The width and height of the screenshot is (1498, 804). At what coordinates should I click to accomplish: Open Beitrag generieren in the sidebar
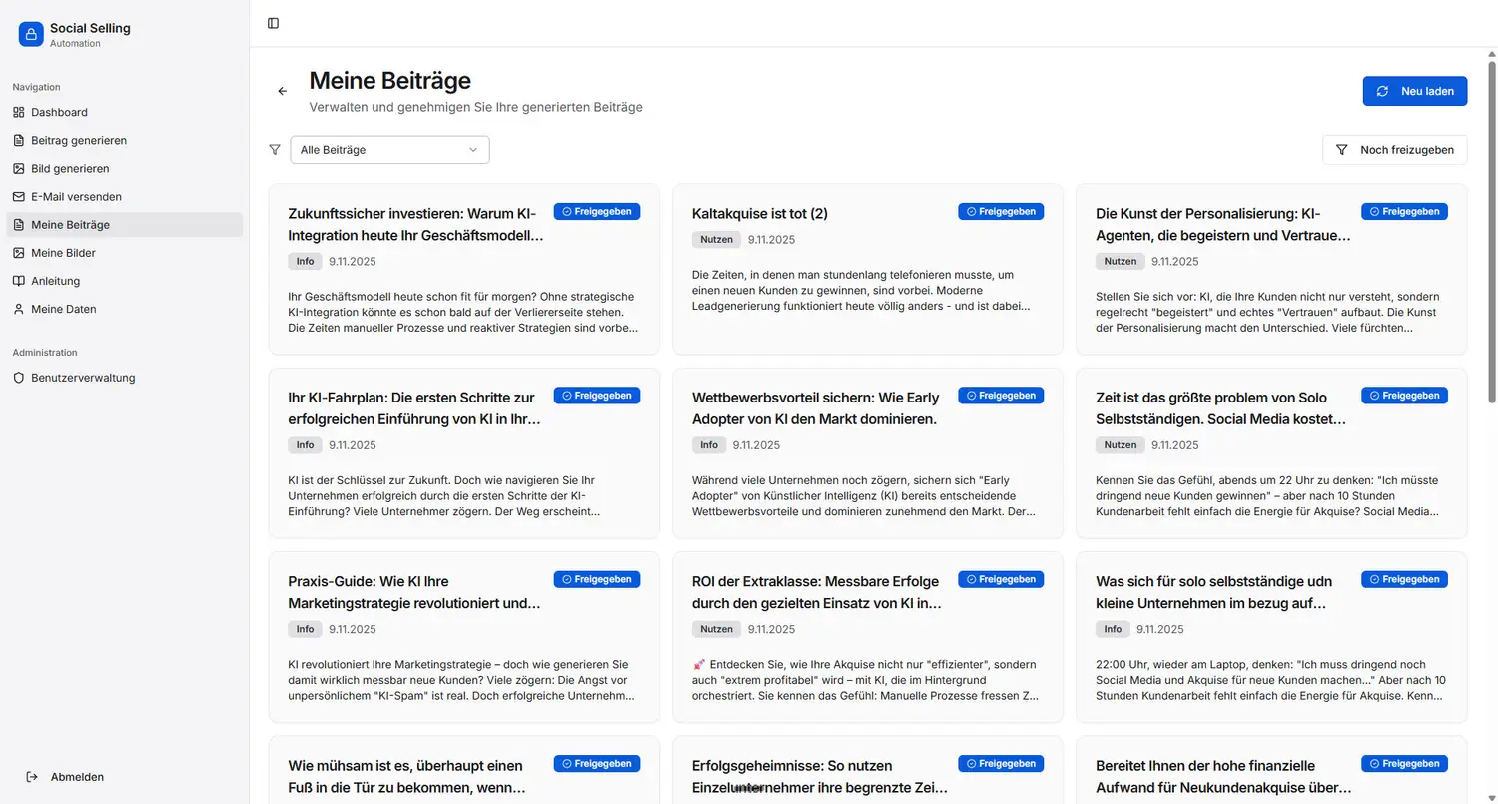(x=79, y=141)
